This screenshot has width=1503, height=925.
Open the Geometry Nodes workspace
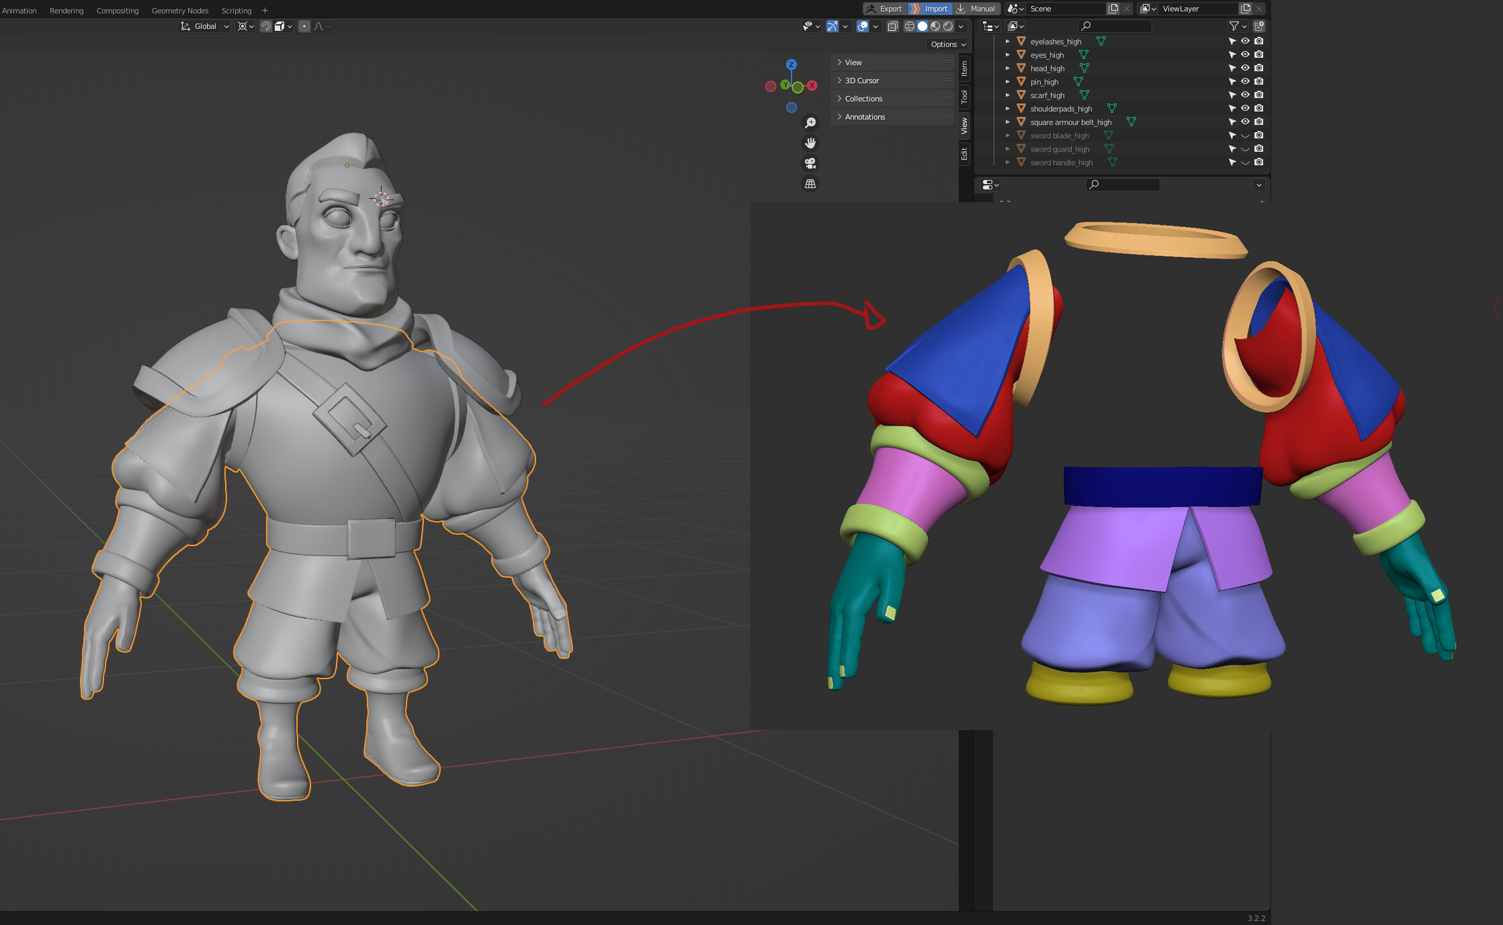pyautogui.click(x=179, y=10)
